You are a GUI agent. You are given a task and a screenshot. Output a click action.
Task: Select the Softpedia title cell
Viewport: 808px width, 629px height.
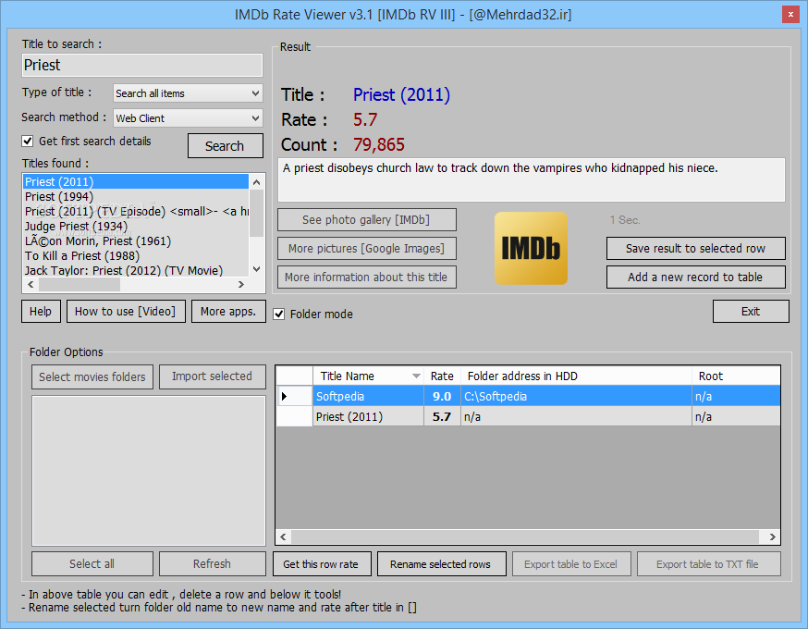click(368, 396)
